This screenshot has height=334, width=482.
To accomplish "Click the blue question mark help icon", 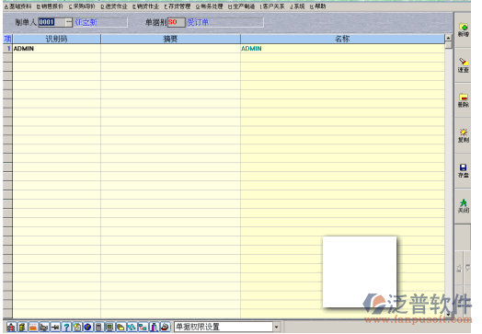I will click(x=66, y=327).
